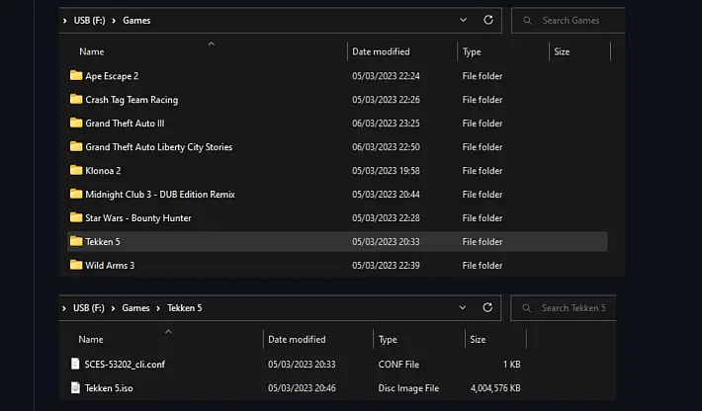
Task: Click the Crash Tag Team Racing folder icon
Action: (76, 99)
